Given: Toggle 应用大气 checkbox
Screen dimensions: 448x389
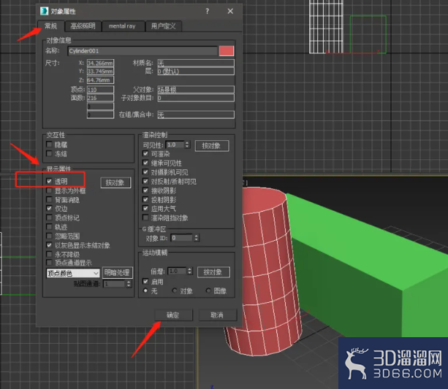Looking at the screenshot, I should click(x=145, y=208).
